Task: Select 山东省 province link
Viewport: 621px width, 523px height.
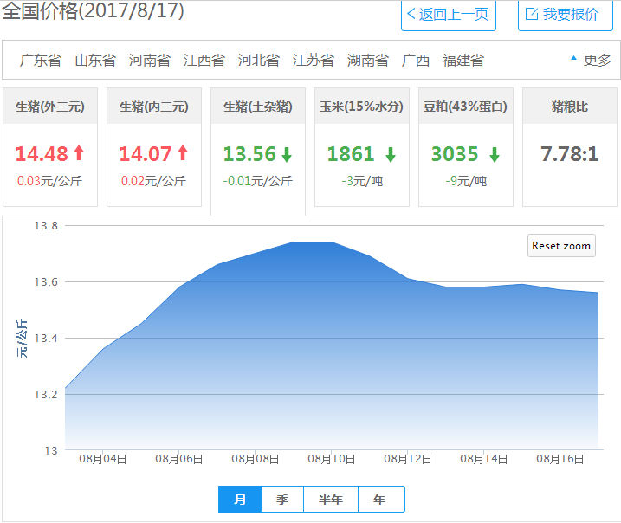Action: (95, 61)
